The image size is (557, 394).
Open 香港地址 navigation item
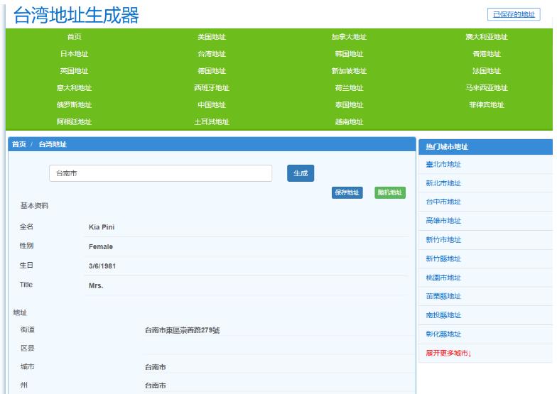pyautogui.click(x=487, y=54)
